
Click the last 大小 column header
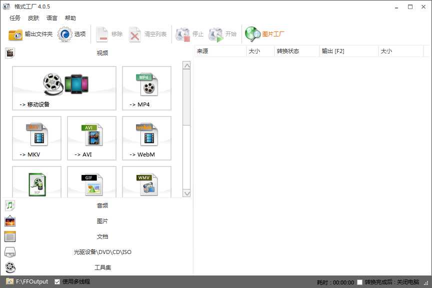coord(401,51)
